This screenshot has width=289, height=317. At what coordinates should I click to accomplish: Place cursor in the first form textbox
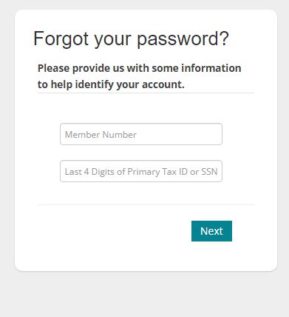pos(141,134)
